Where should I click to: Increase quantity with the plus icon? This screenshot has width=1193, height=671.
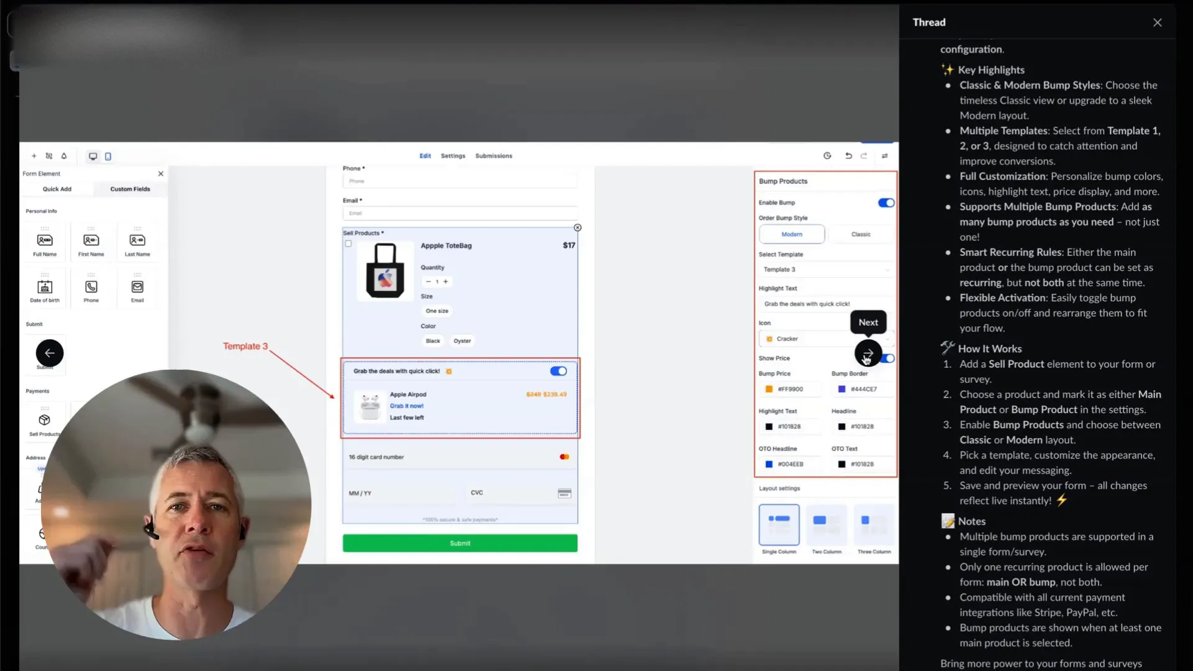click(x=446, y=281)
